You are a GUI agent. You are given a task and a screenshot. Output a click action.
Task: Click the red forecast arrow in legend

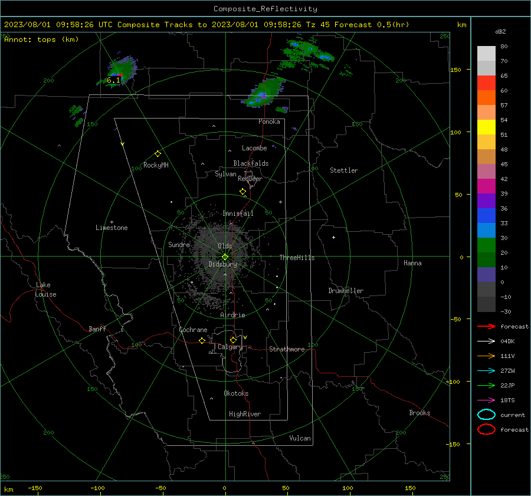(x=486, y=326)
